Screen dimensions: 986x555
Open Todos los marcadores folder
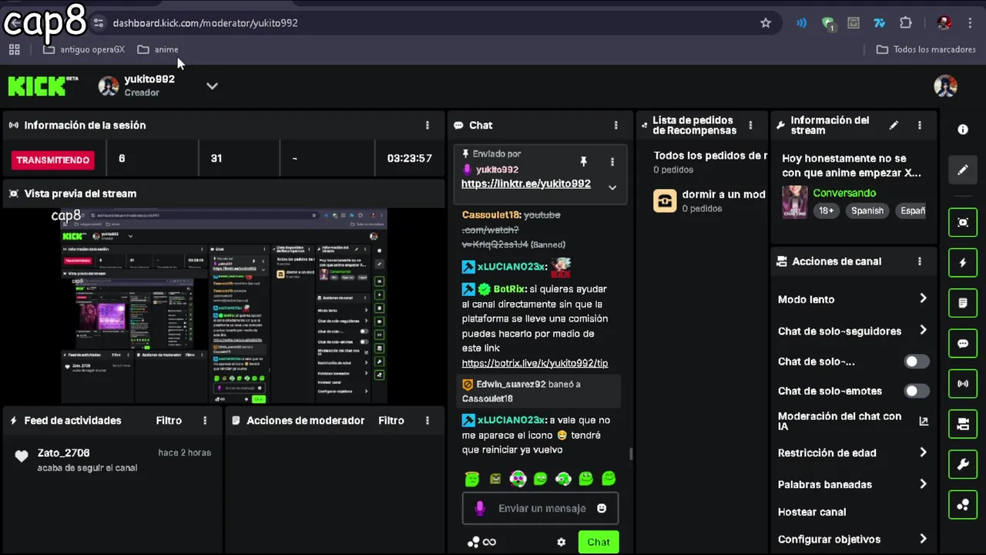click(x=926, y=49)
